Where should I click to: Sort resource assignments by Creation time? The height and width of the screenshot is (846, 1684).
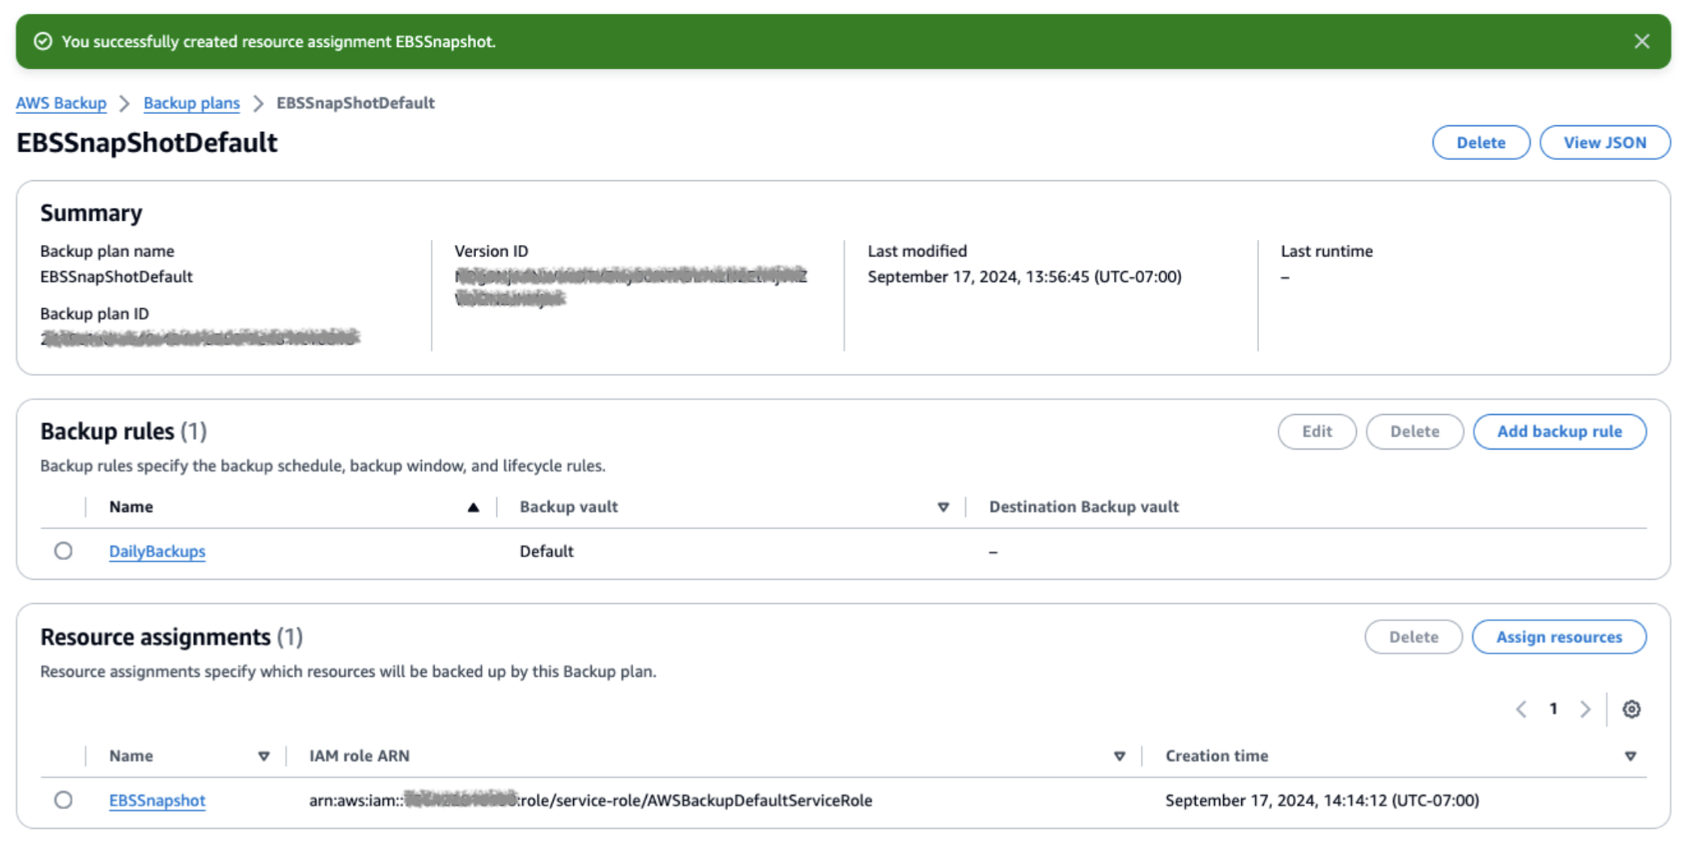point(1631,756)
